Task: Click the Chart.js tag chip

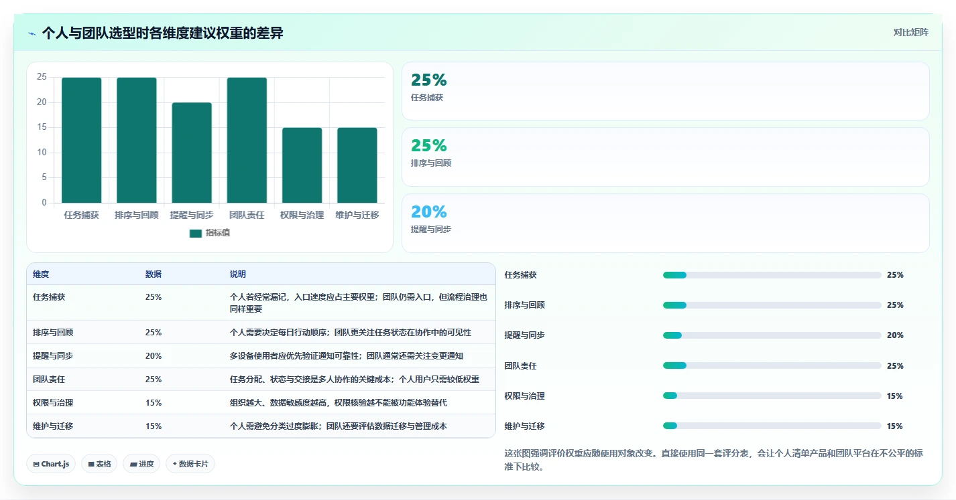Action: (51, 464)
